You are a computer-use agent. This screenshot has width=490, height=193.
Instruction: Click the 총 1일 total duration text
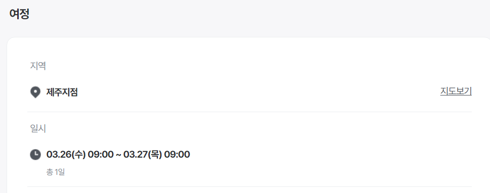tap(56, 172)
